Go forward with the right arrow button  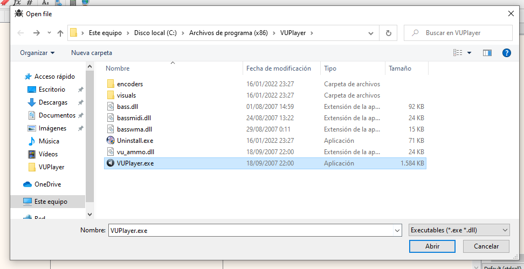(37, 33)
